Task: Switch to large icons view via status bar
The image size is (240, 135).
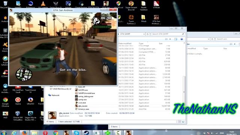Action: point(183,121)
